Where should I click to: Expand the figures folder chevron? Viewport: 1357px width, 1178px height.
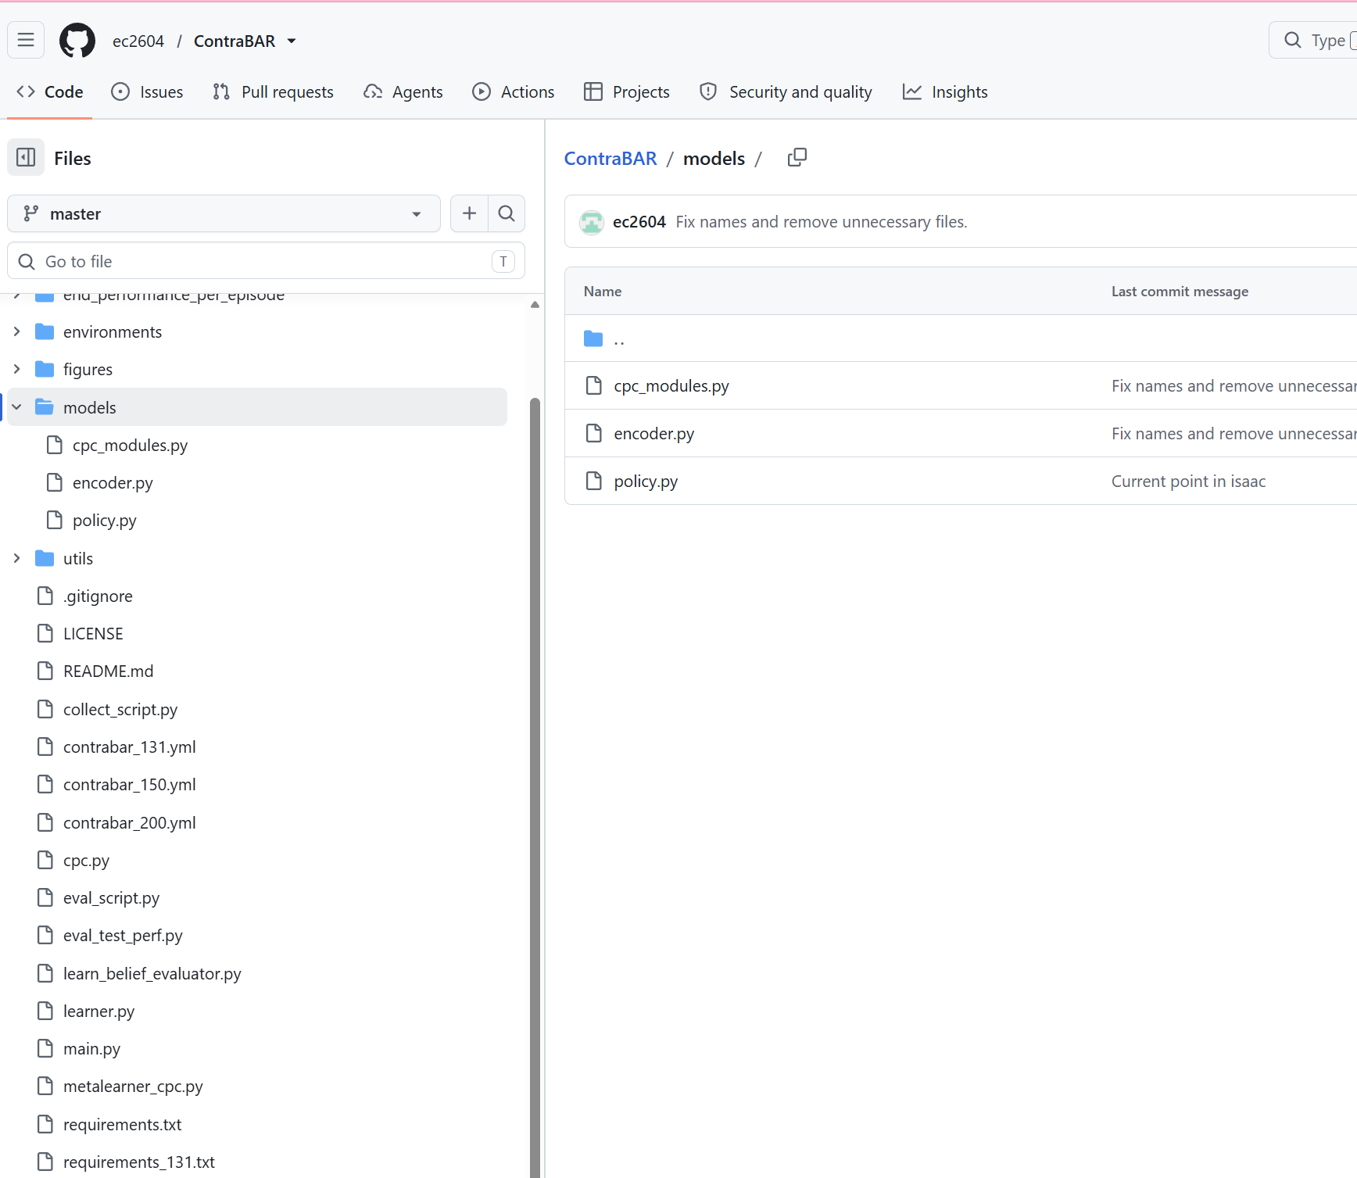click(16, 369)
